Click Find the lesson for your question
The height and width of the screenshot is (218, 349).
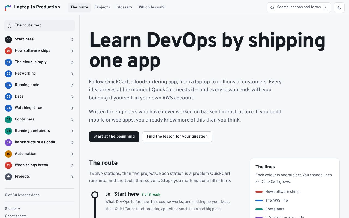[x=177, y=137]
